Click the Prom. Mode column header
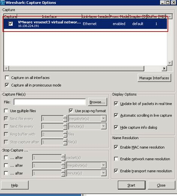 coord(119,17)
